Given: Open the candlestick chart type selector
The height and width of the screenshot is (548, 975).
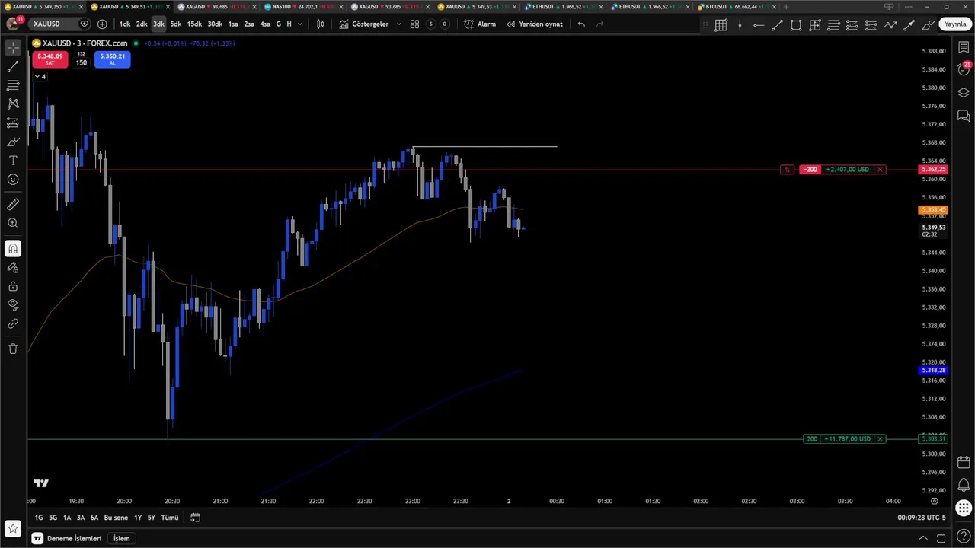Looking at the screenshot, I should (321, 24).
